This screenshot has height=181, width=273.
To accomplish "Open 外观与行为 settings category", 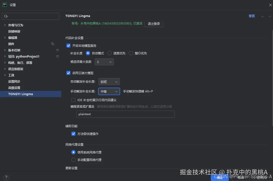I will coord(16,25).
